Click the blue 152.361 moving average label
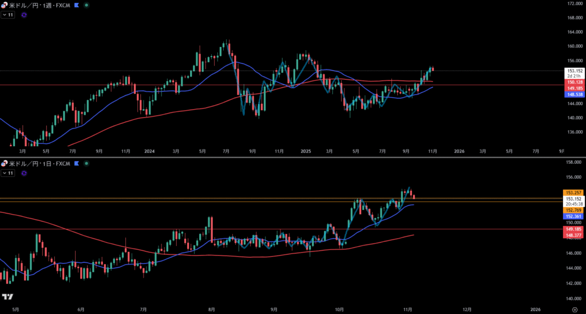 pos(573,216)
